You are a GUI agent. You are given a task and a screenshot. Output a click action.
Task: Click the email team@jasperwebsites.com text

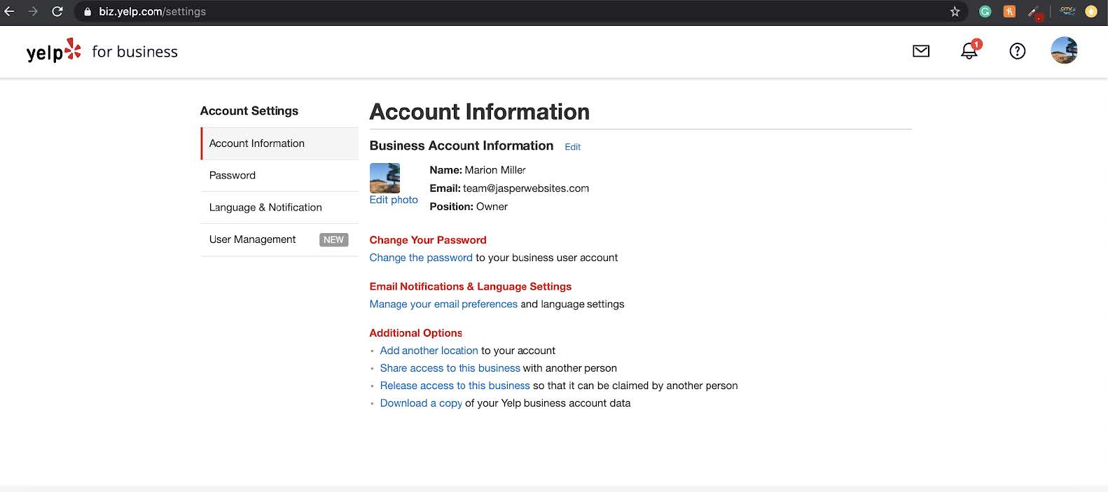(x=526, y=188)
